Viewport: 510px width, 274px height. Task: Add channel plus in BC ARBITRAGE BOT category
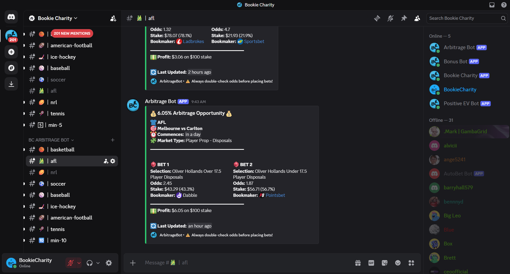tap(113, 140)
